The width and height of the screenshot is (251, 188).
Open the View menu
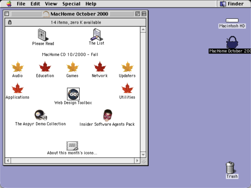(x=51, y=4)
